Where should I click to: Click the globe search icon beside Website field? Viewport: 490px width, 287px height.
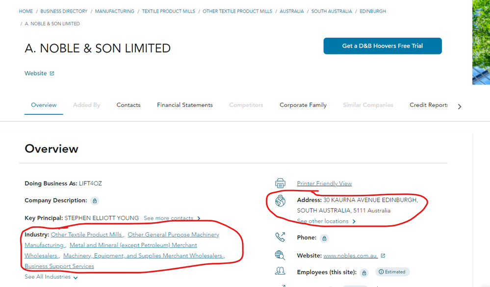tap(280, 256)
